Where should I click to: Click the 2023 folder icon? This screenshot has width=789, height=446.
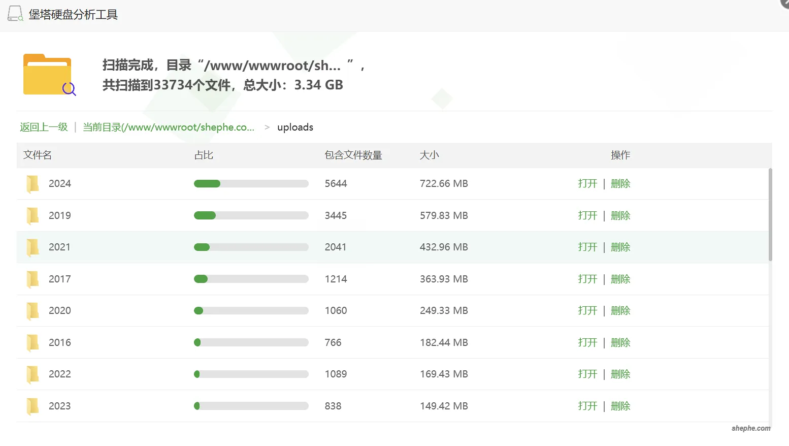pyautogui.click(x=32, y=406)
